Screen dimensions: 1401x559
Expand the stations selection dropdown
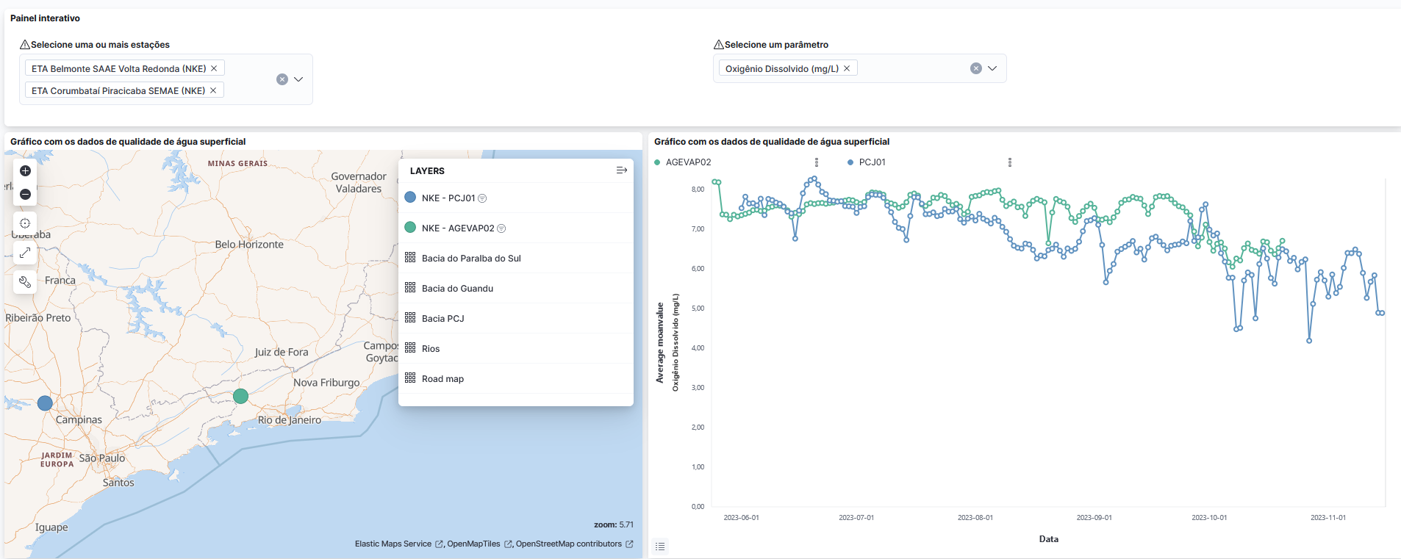tap(298, 79)
